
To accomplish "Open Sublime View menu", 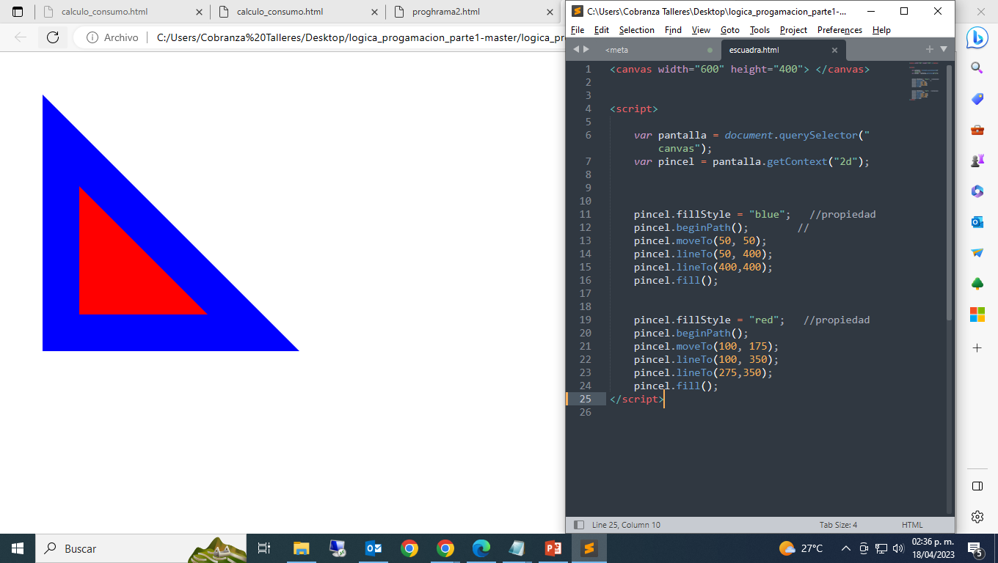I will click(x=701, y=30).
